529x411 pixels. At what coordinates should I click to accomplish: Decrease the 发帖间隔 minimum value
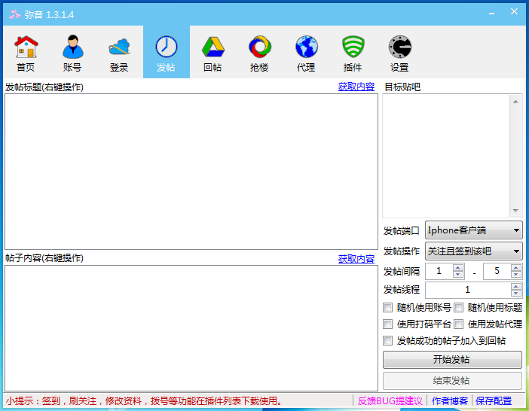pyautogui.click(x=458, y=275)
